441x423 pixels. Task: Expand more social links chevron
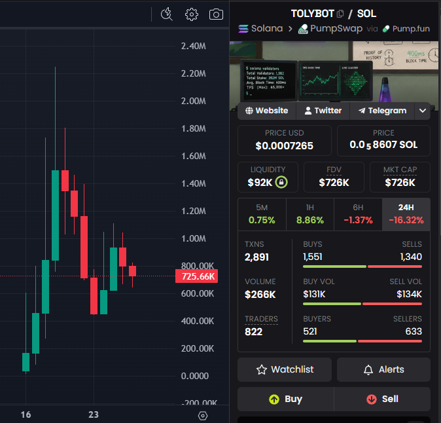tap(423, 111)
